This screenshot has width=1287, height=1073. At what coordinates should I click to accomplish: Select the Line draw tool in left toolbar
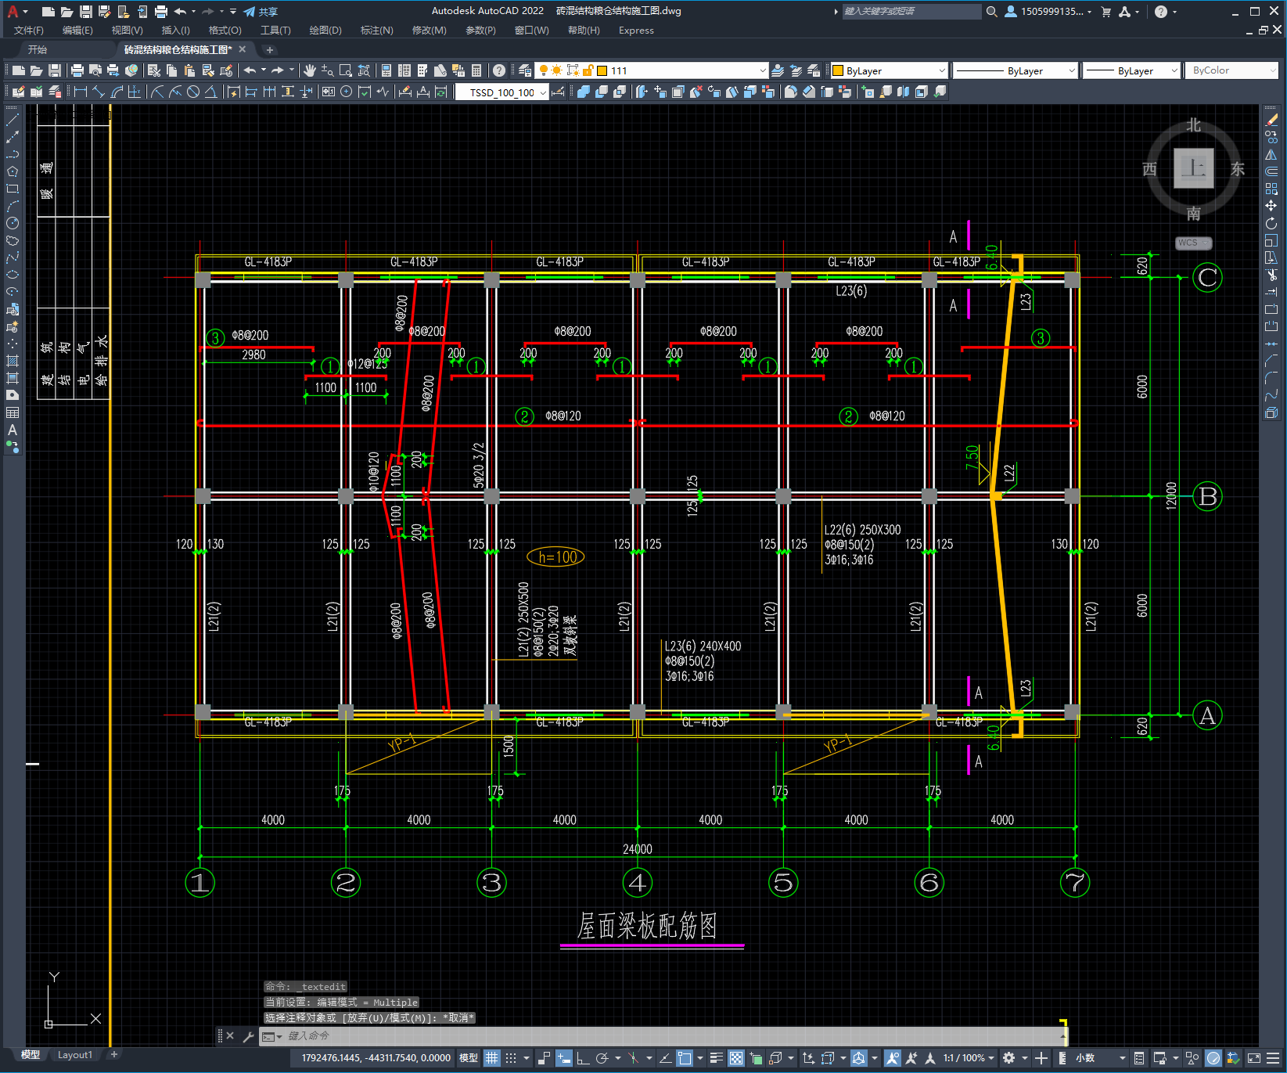[x=13, y=120]
